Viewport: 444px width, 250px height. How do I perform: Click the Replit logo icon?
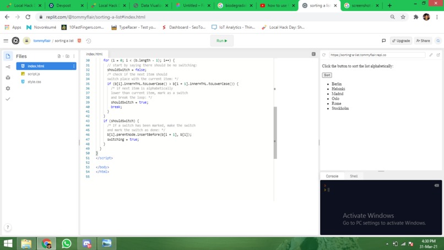coord(15,41)
